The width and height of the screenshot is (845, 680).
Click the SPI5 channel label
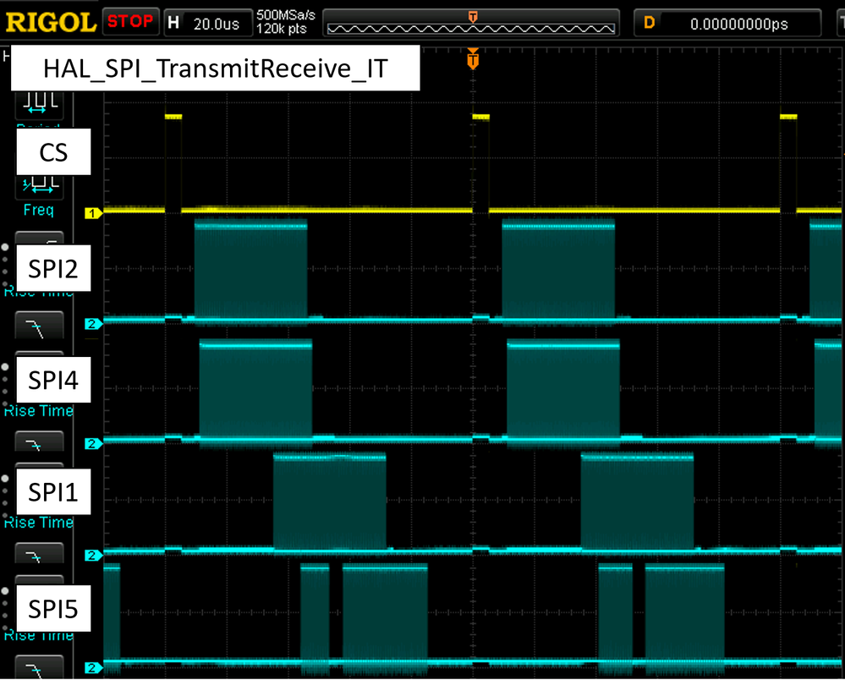click(53, 608)
